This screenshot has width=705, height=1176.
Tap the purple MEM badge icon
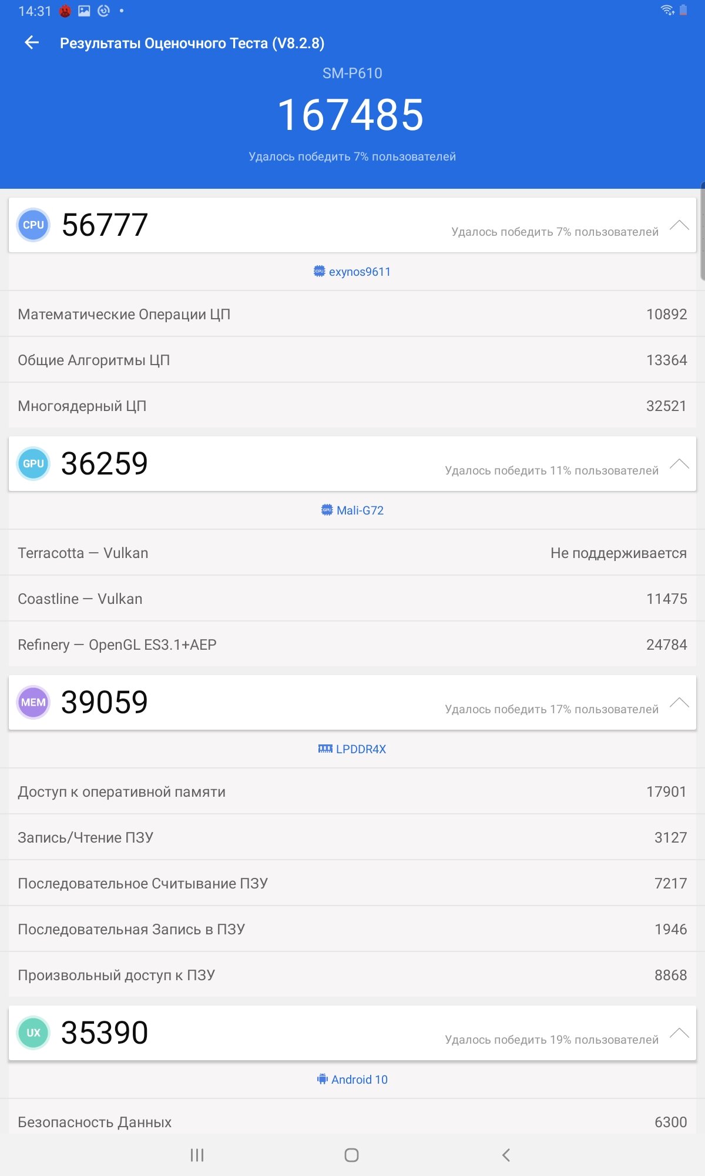tap(33, 703)
